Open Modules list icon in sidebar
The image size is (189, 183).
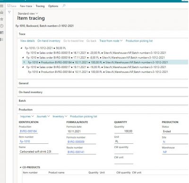1,39
